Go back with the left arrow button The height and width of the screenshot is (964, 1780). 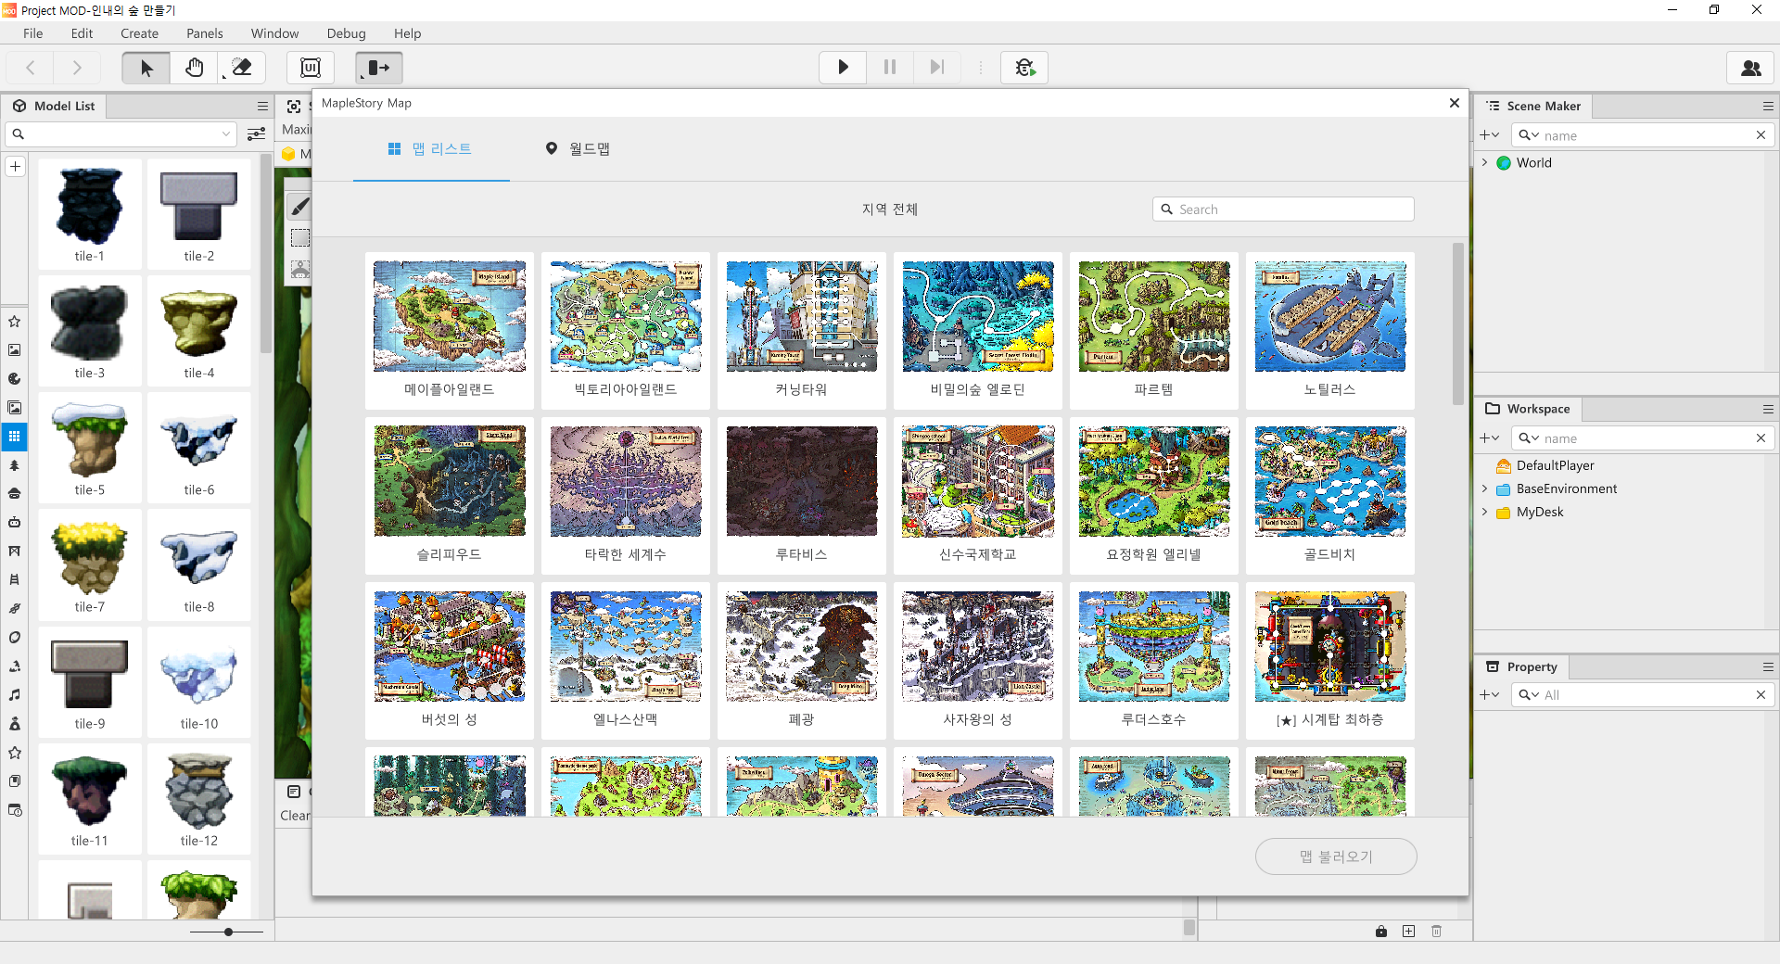coord(31,68)
